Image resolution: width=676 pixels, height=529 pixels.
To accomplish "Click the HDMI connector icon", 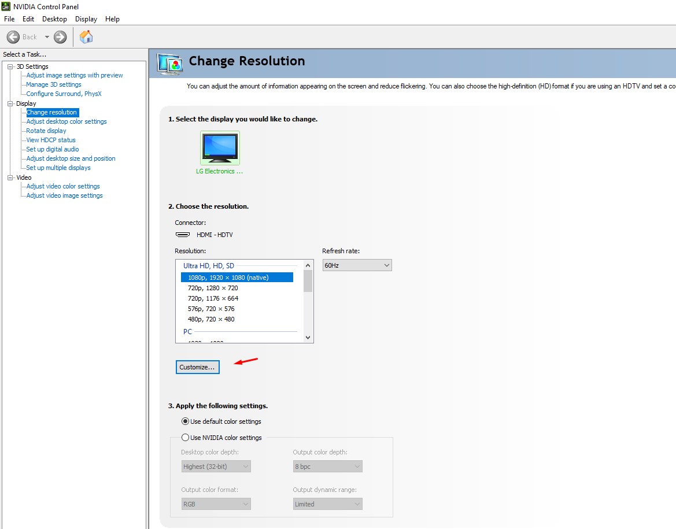I will point(183,235).
